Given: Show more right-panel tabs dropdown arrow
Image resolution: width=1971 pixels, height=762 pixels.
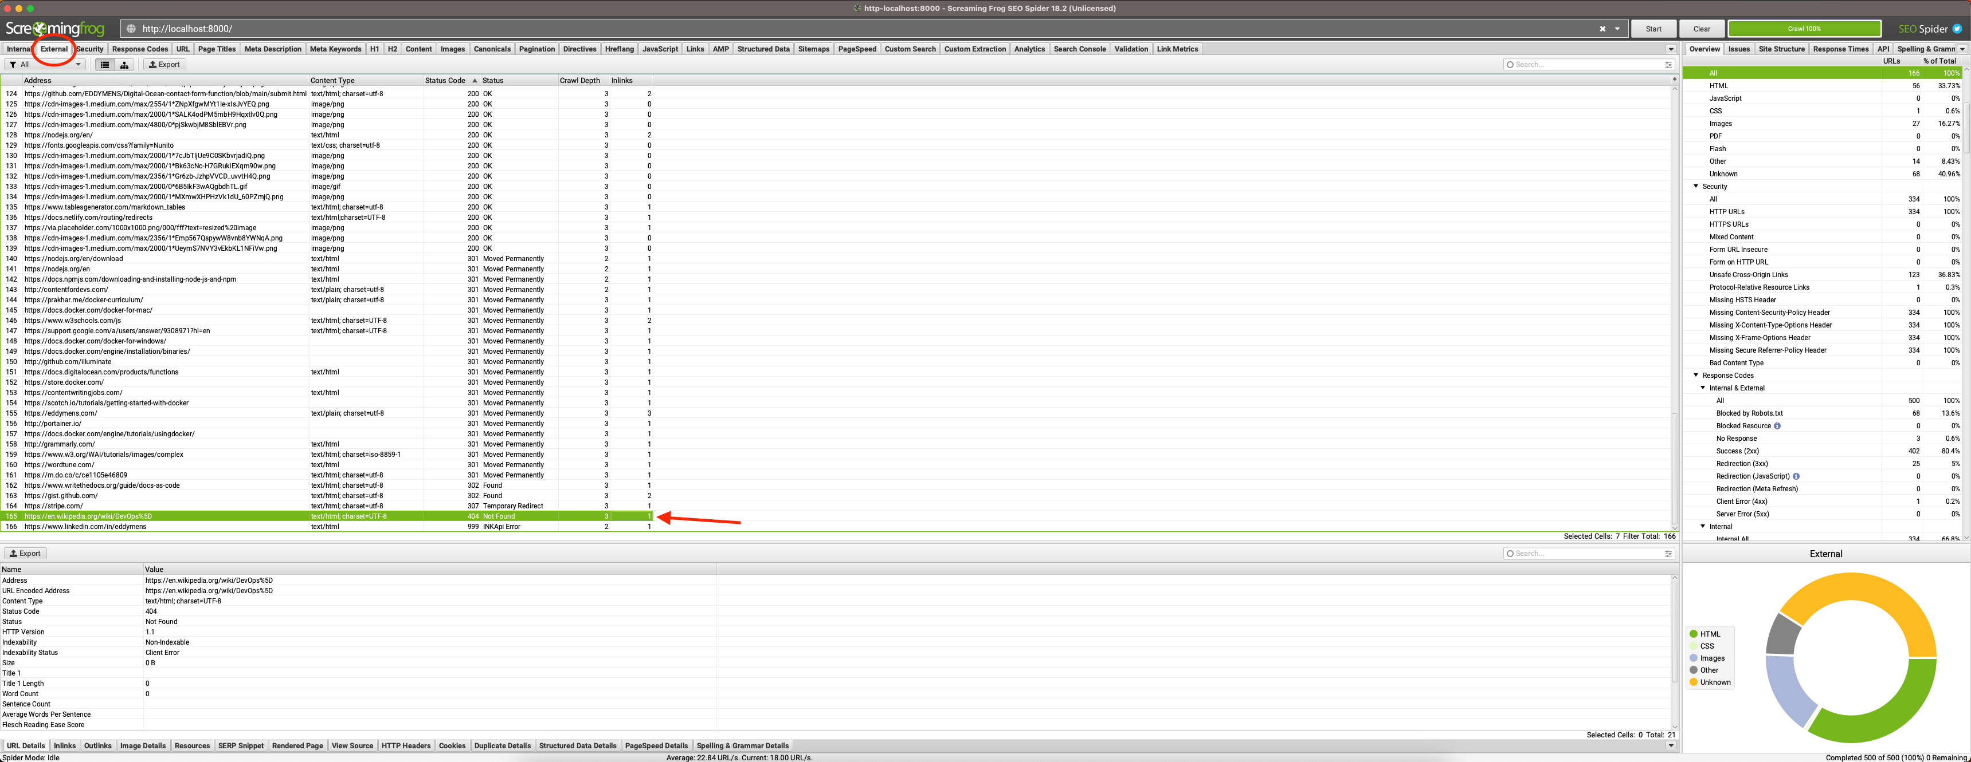Looking at the screenshot, I should coord(1962,49).
